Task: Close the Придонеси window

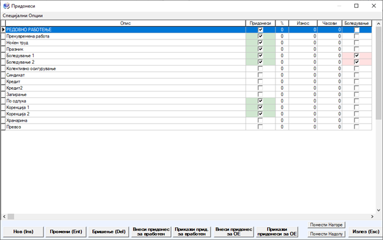Action: (x=373, y=6)
